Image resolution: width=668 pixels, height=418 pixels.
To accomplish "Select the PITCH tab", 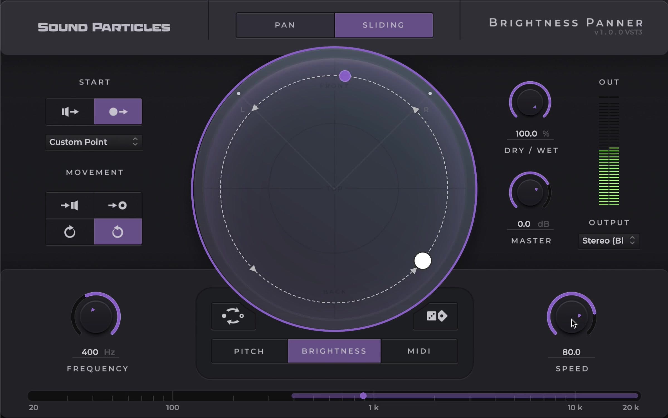I will coord(250,351).
